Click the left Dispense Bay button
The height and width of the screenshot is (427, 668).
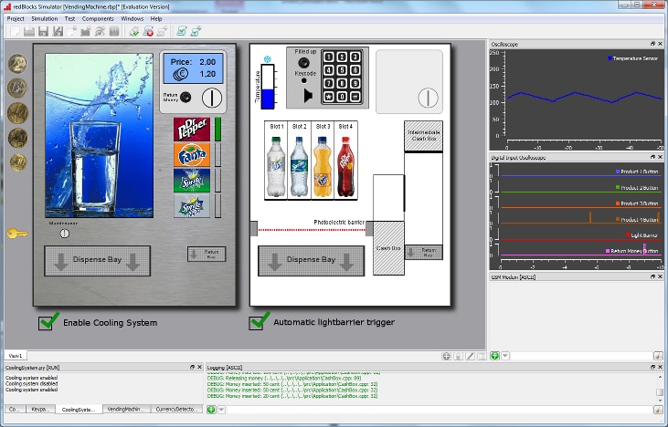click(x=97, y=260)
